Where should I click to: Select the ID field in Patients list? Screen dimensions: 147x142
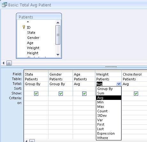tap(36, 27)
